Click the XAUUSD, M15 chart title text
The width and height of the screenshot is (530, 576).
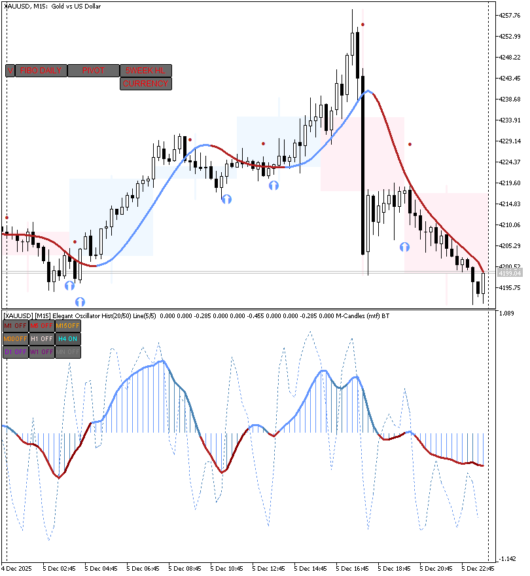[52, 7]
